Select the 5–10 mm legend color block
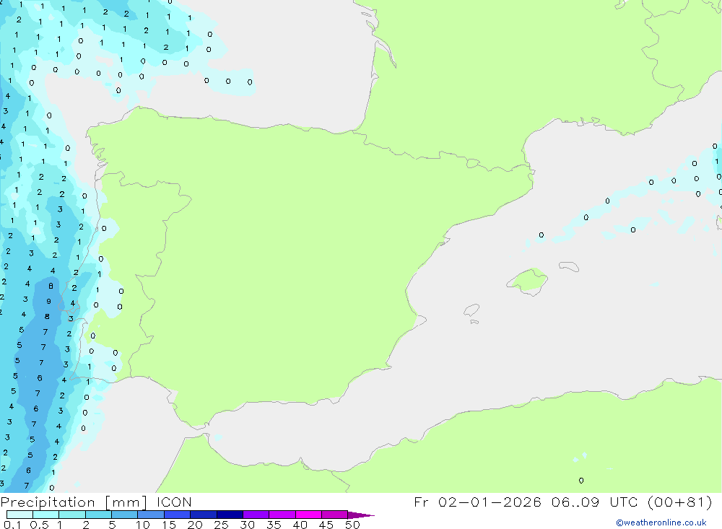The image size is (722, 529). click(x=125, y=515)
